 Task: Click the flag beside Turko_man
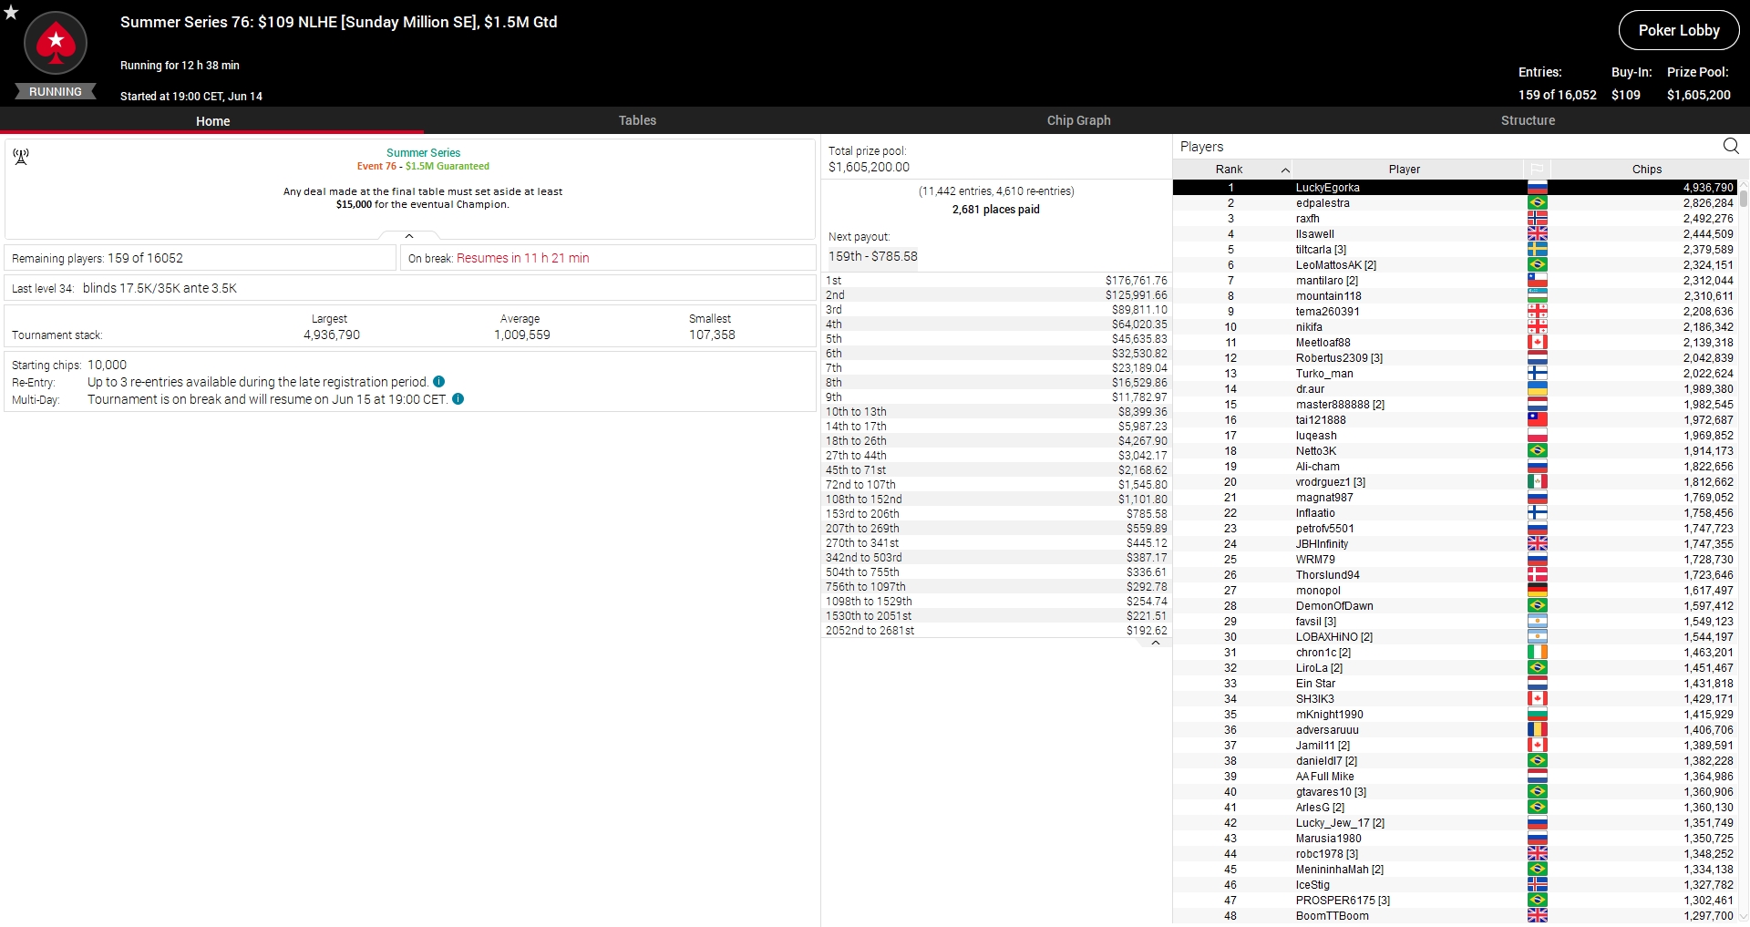coord(1537,374)
